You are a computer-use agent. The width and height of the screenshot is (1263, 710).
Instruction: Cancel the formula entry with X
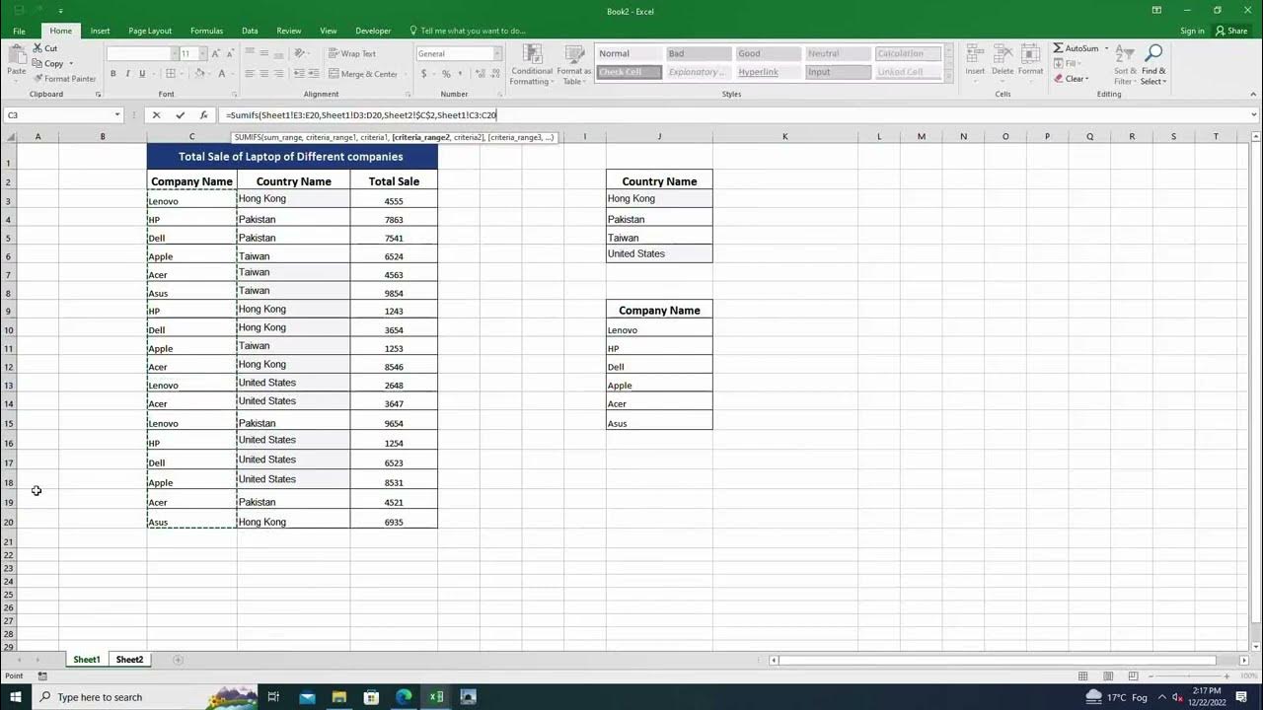pyautogui.click(x=156, y=115)
